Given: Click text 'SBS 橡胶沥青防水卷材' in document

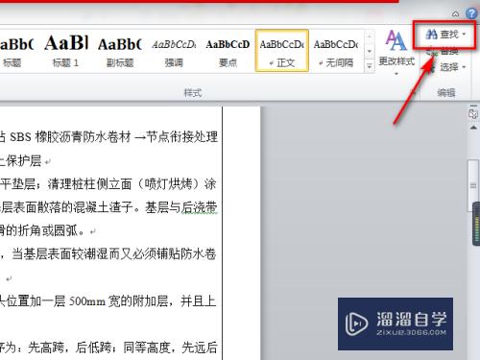Looking at the screenshot, I should (x=70, y=137).
